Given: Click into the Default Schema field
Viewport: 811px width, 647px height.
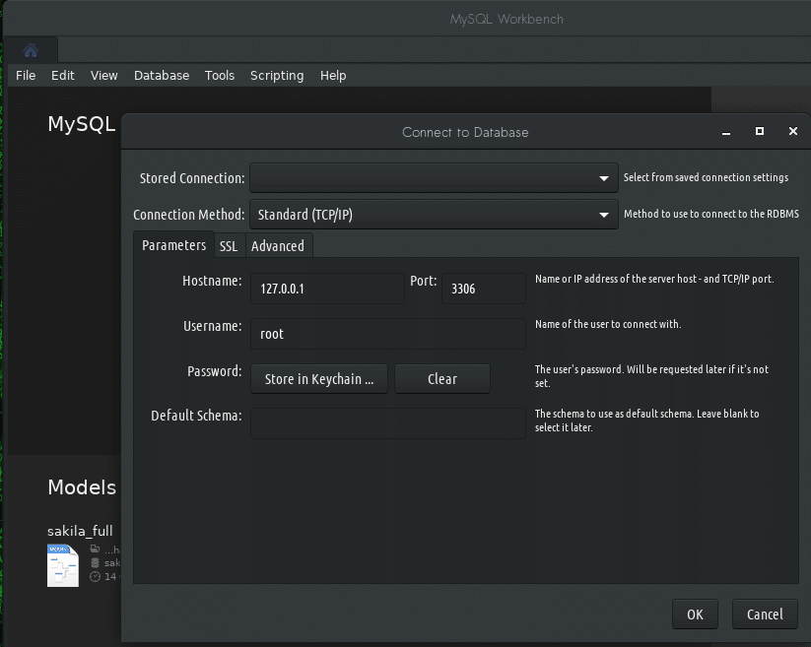Looking at the screenshot, I should coord(387,423).
